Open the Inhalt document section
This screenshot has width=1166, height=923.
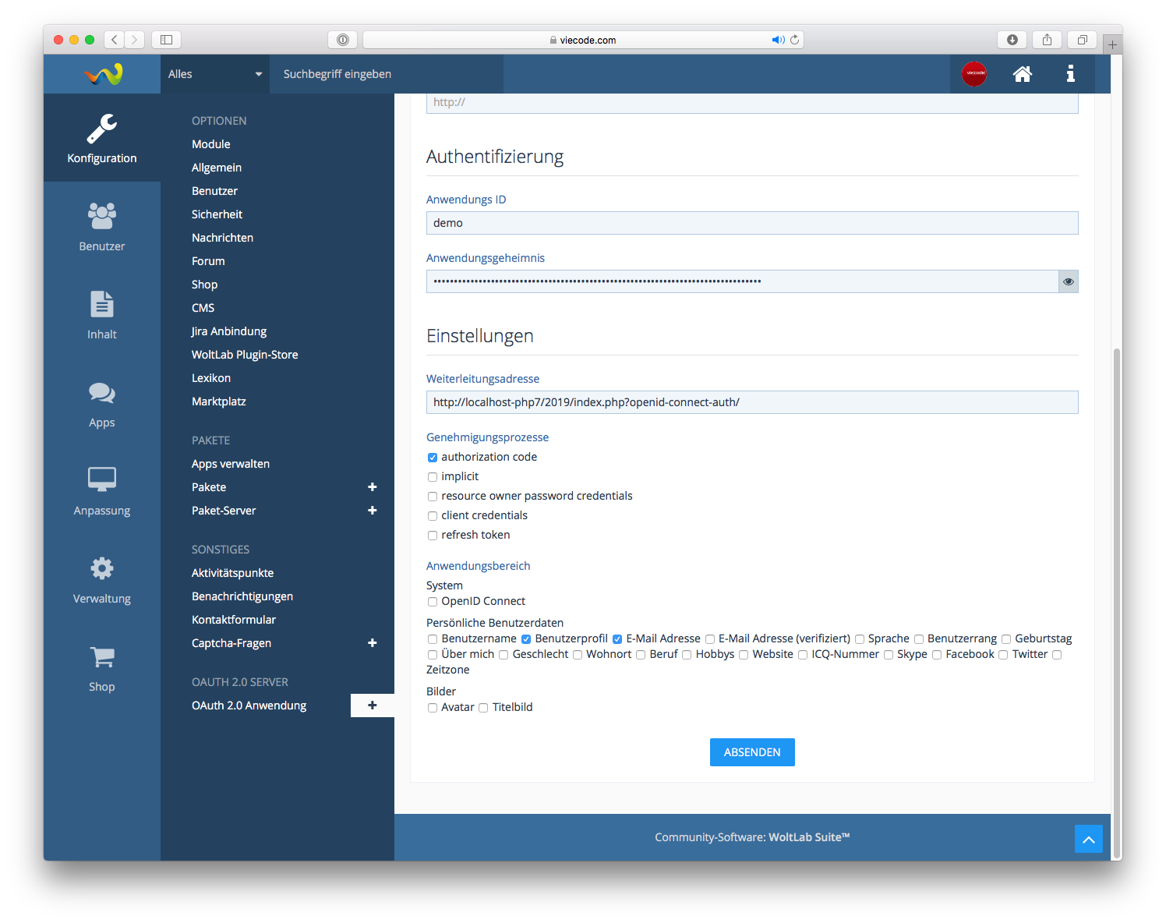point(102,315)
